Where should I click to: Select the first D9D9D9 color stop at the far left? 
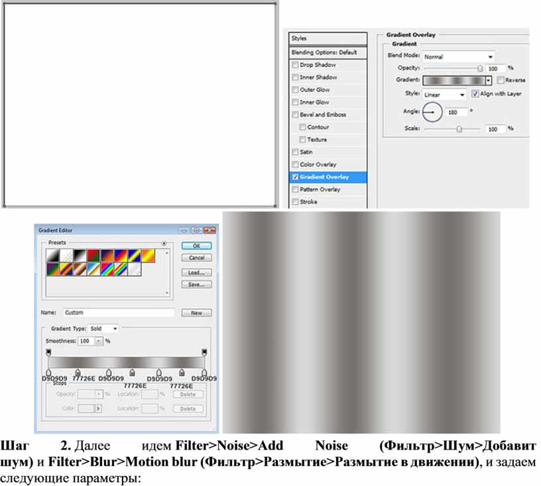pyautogui.click(x=48, y=372)
